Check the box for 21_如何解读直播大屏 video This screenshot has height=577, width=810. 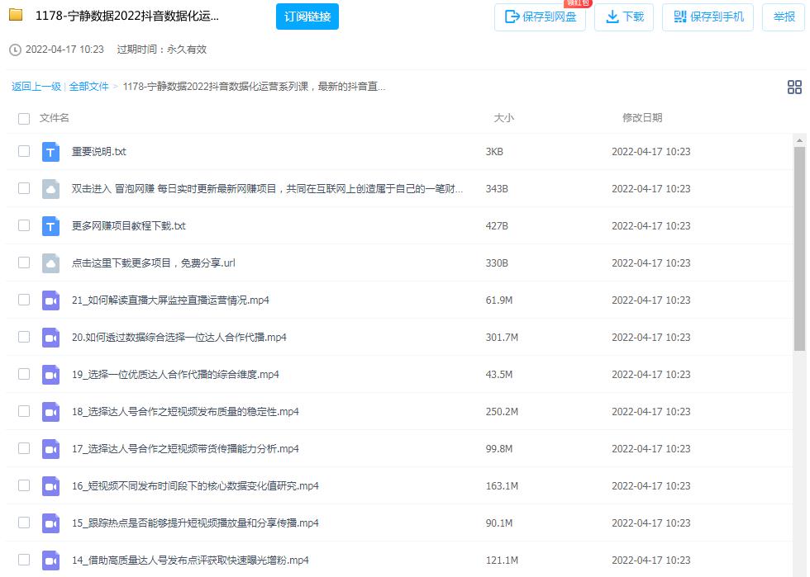point(24,300)
